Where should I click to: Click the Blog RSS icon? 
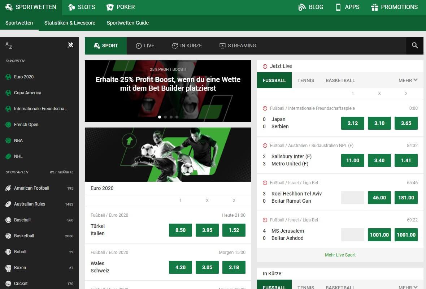pos(302,7)
